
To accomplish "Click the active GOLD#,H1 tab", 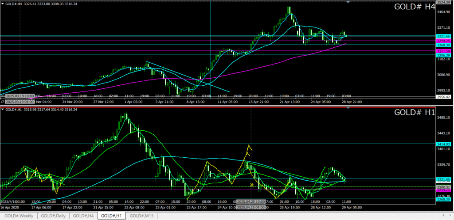I will [x=112, y=216].
